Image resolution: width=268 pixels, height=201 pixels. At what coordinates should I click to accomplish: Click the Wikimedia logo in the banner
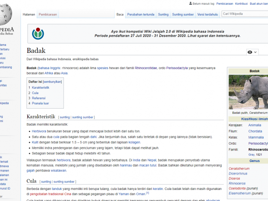tap(38, 34)
